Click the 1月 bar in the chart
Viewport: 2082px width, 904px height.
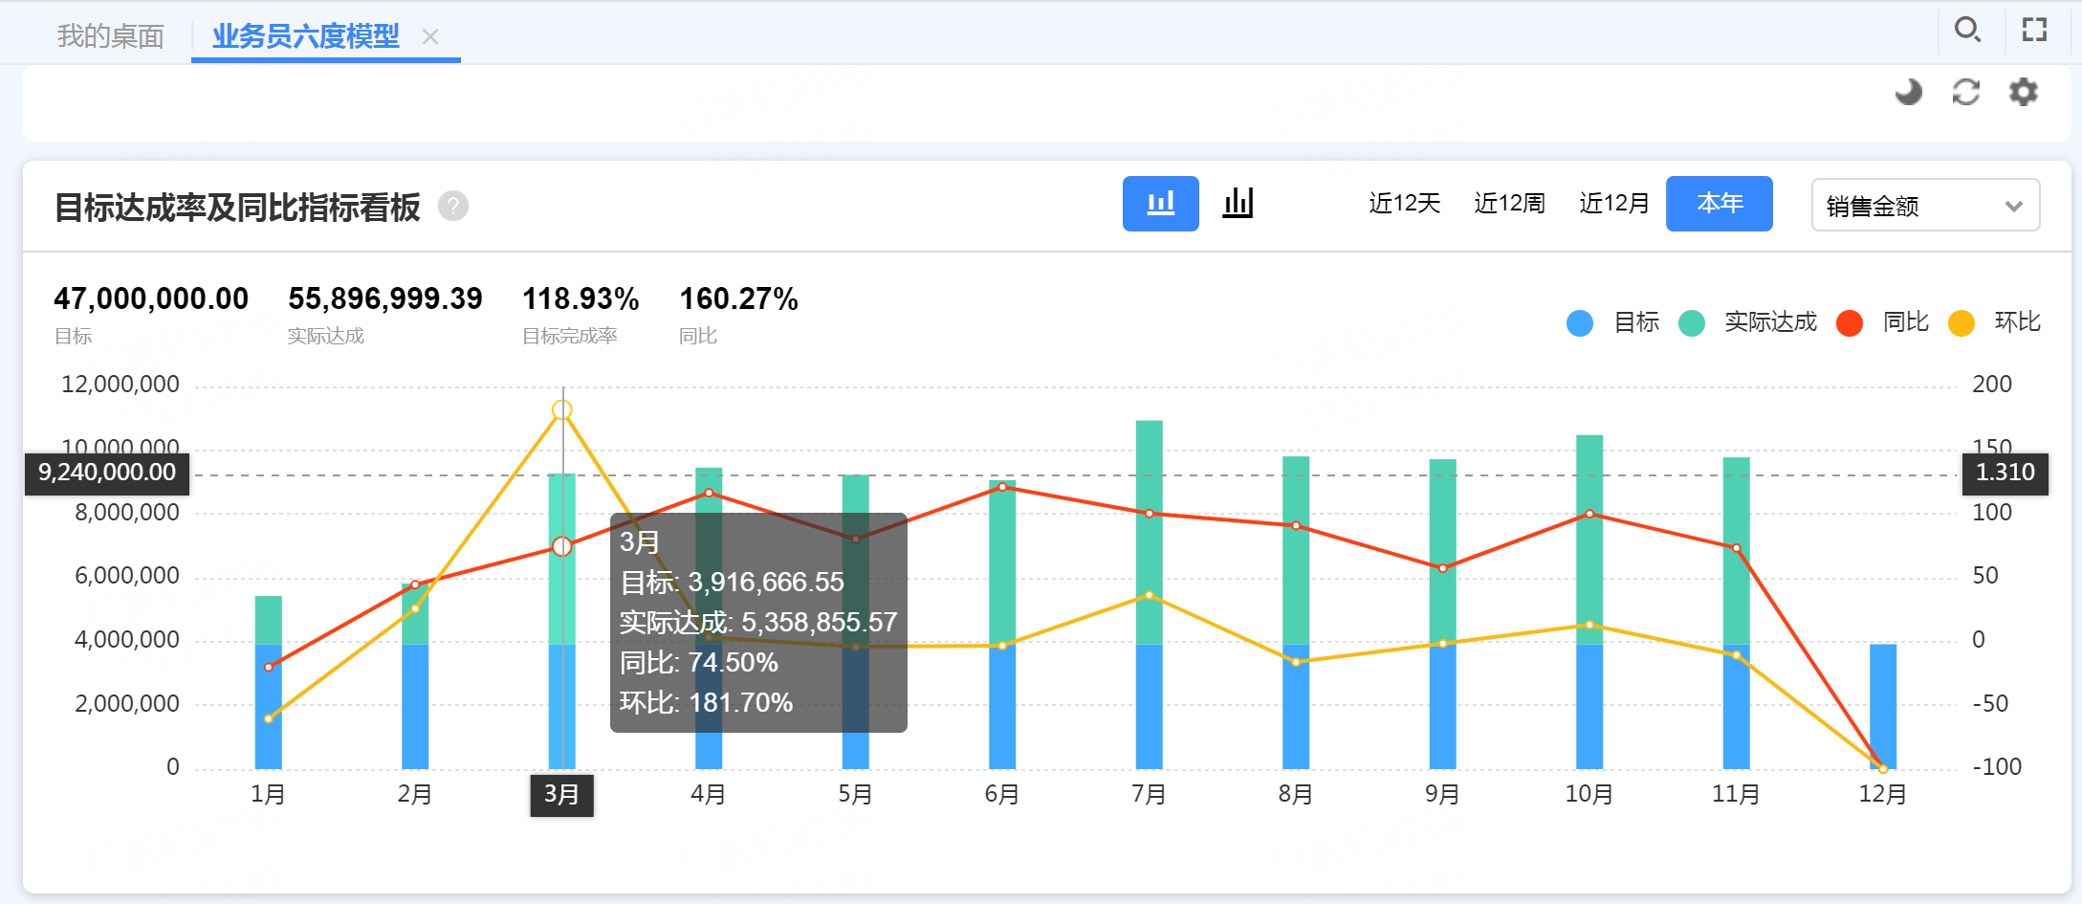click(x=269, y=682)
